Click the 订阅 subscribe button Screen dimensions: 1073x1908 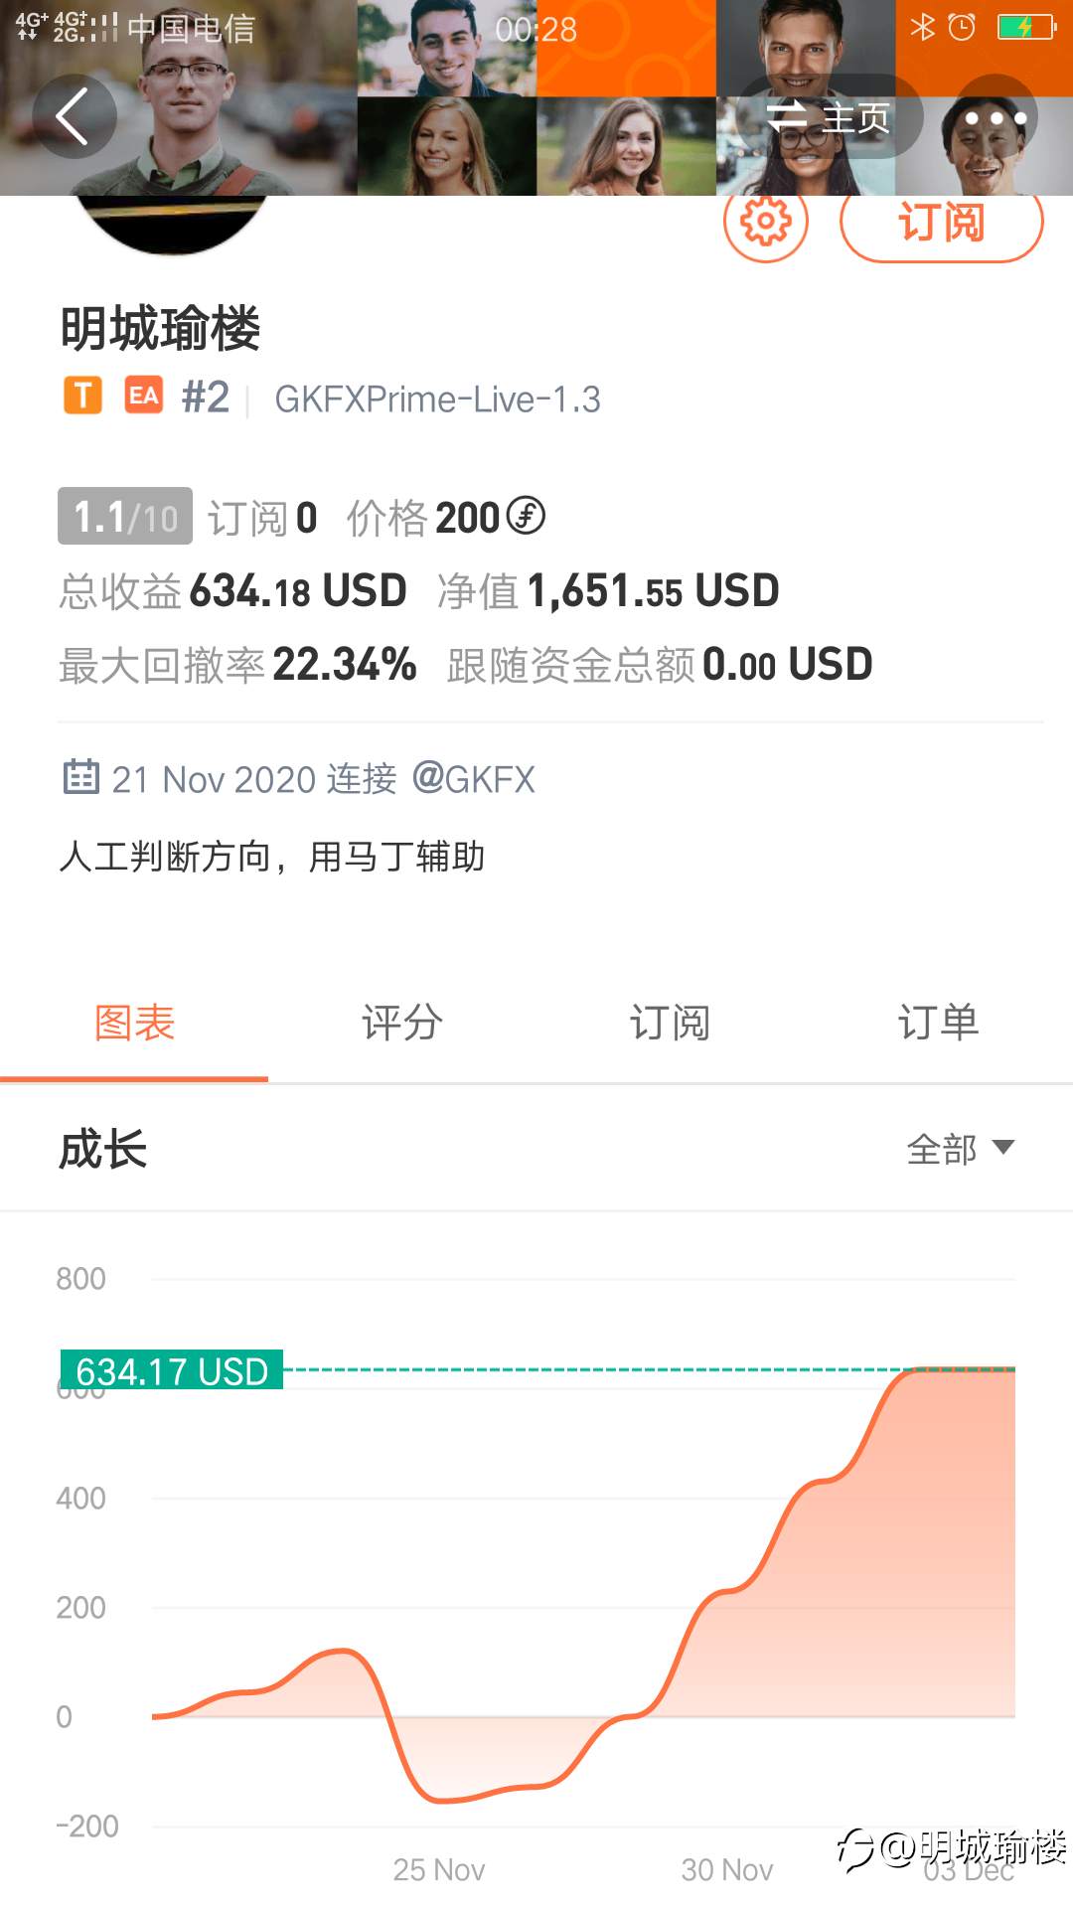942,223
